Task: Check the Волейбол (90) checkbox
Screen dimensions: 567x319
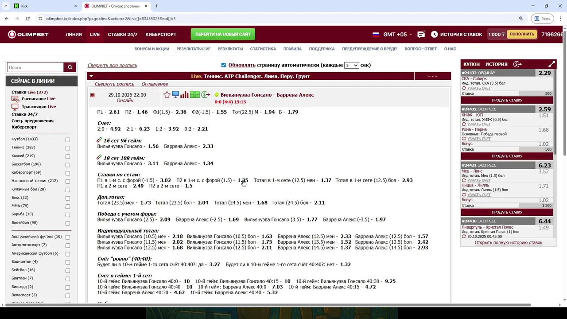Action: pyautogui.click(x=68, y=223)
